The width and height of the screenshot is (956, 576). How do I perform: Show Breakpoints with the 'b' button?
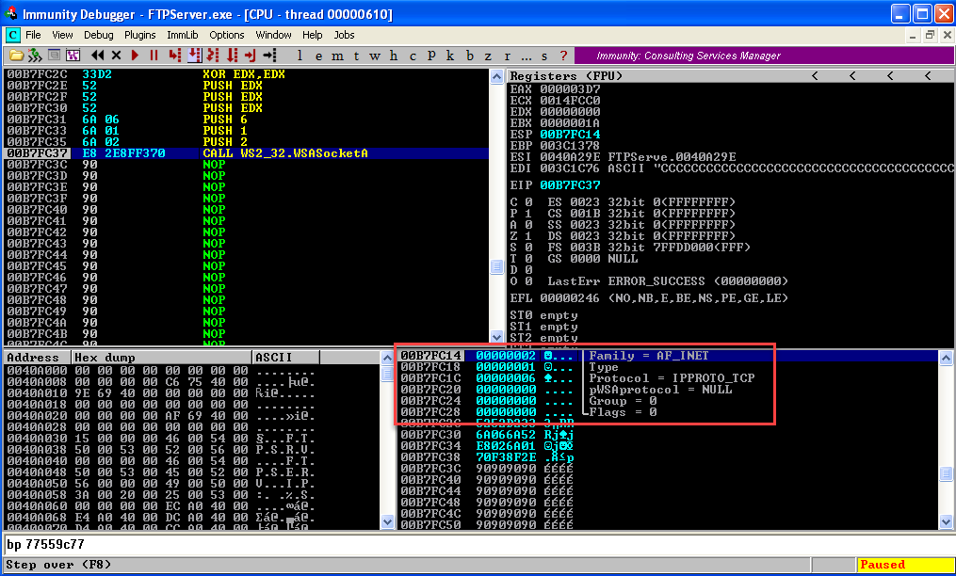point(469,56)
